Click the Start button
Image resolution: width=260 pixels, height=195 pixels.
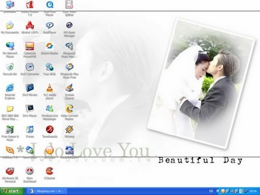point(12,191)
